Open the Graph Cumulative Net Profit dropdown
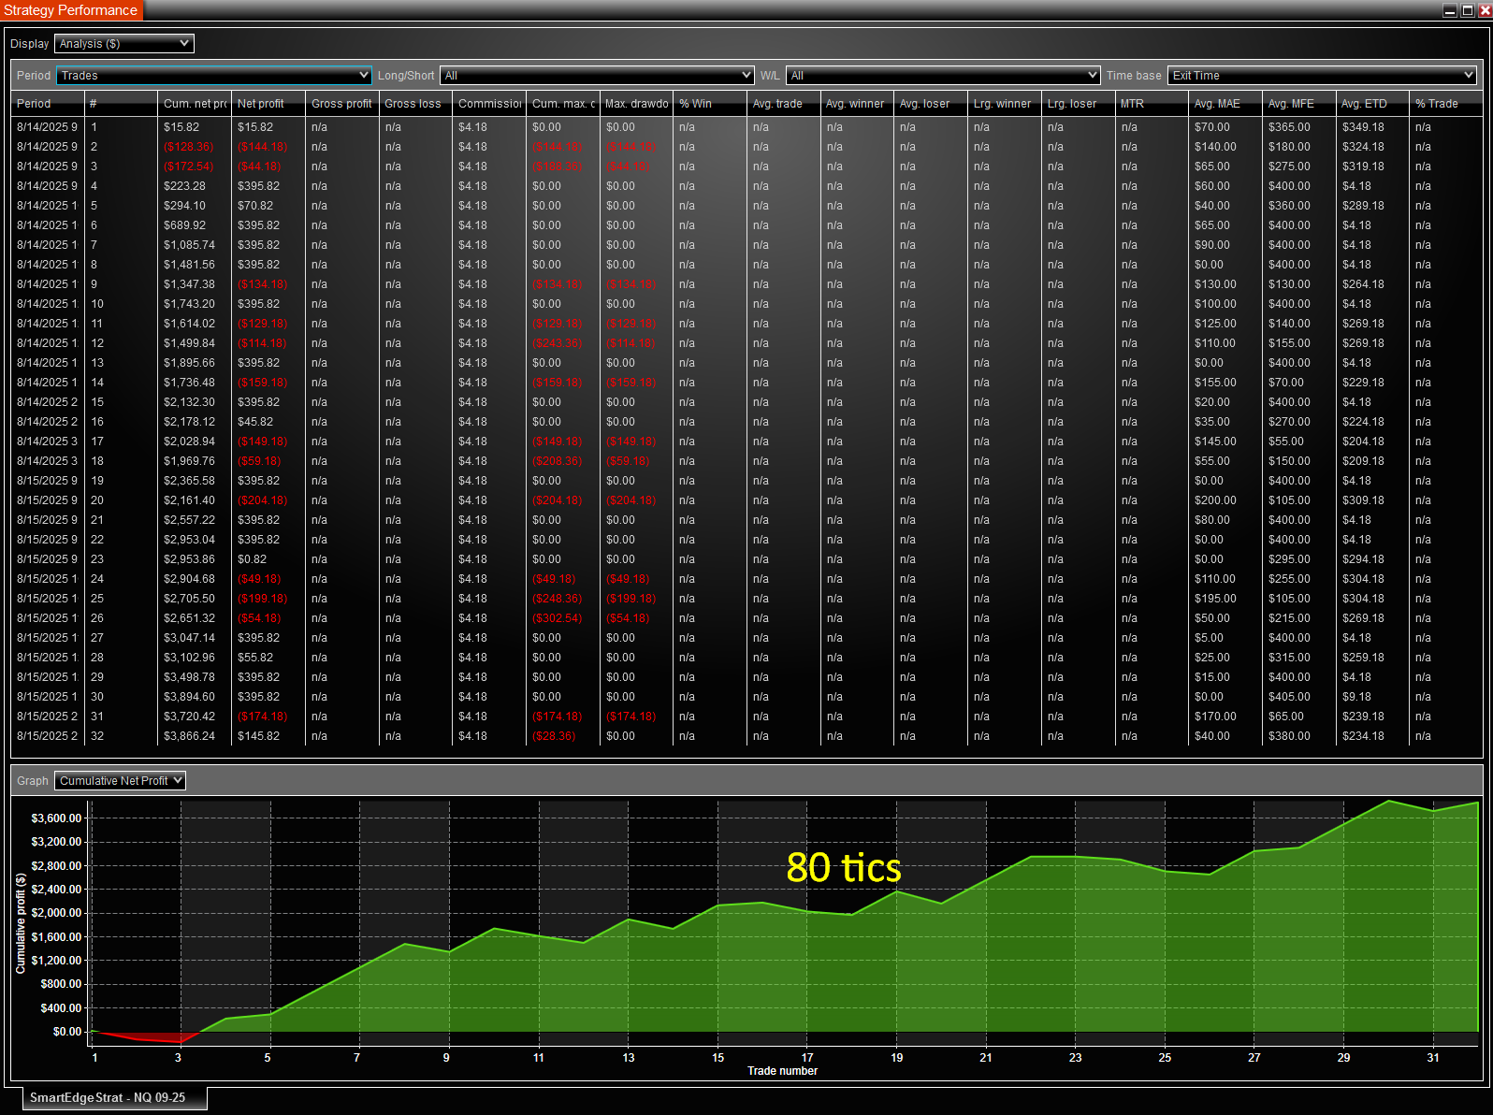 point(120,781)
